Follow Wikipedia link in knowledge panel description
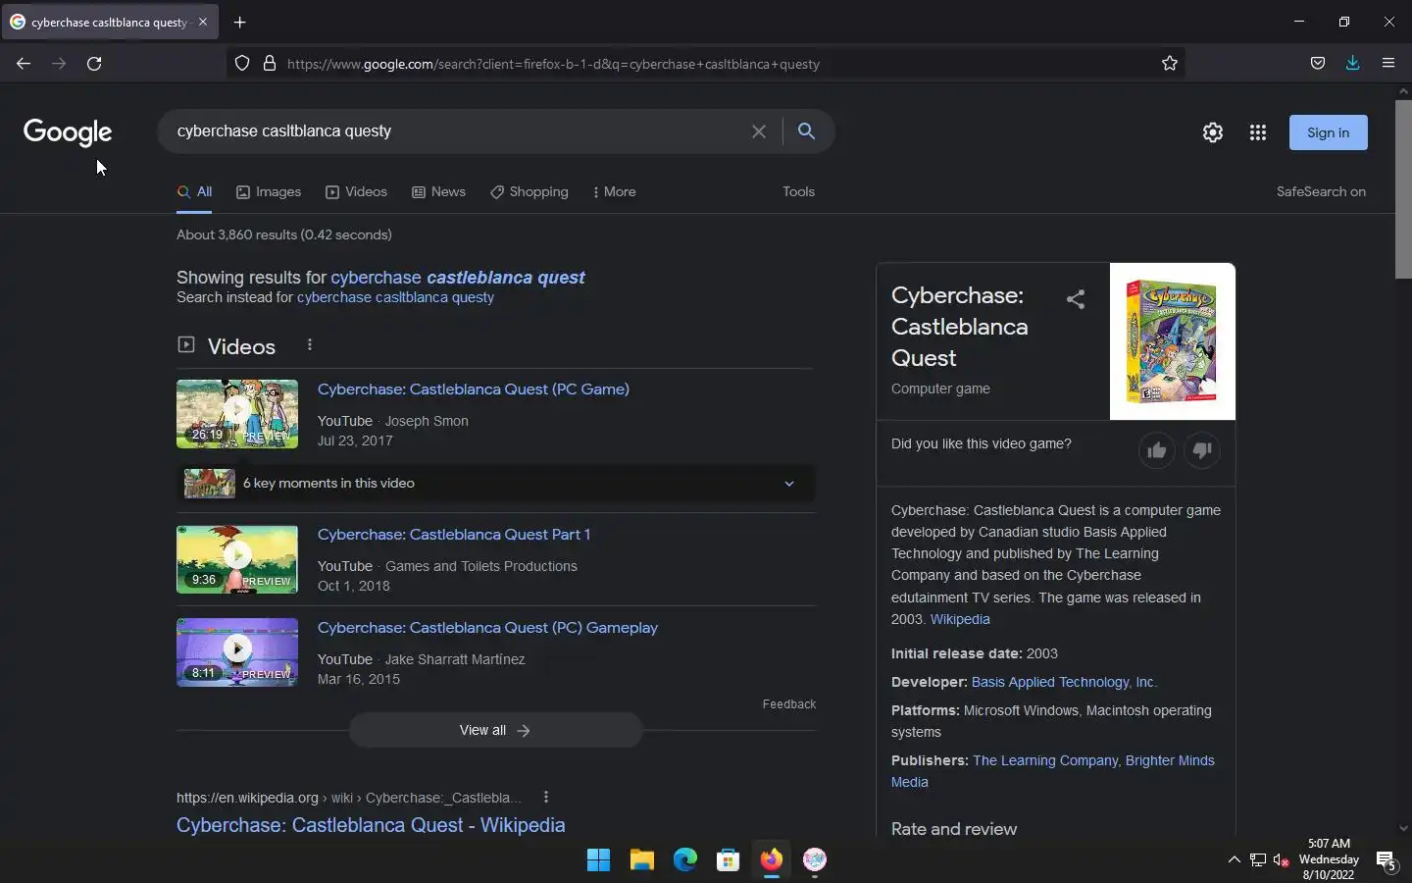 click(x=960, y=619)
